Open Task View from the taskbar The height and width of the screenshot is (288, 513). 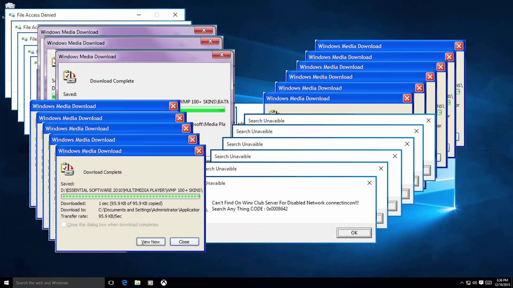coord(111,283)
